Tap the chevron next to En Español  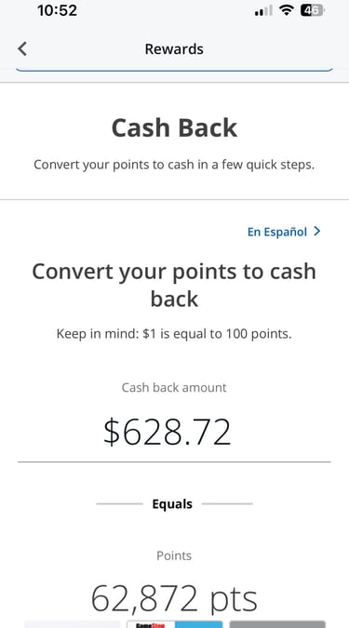317,231
